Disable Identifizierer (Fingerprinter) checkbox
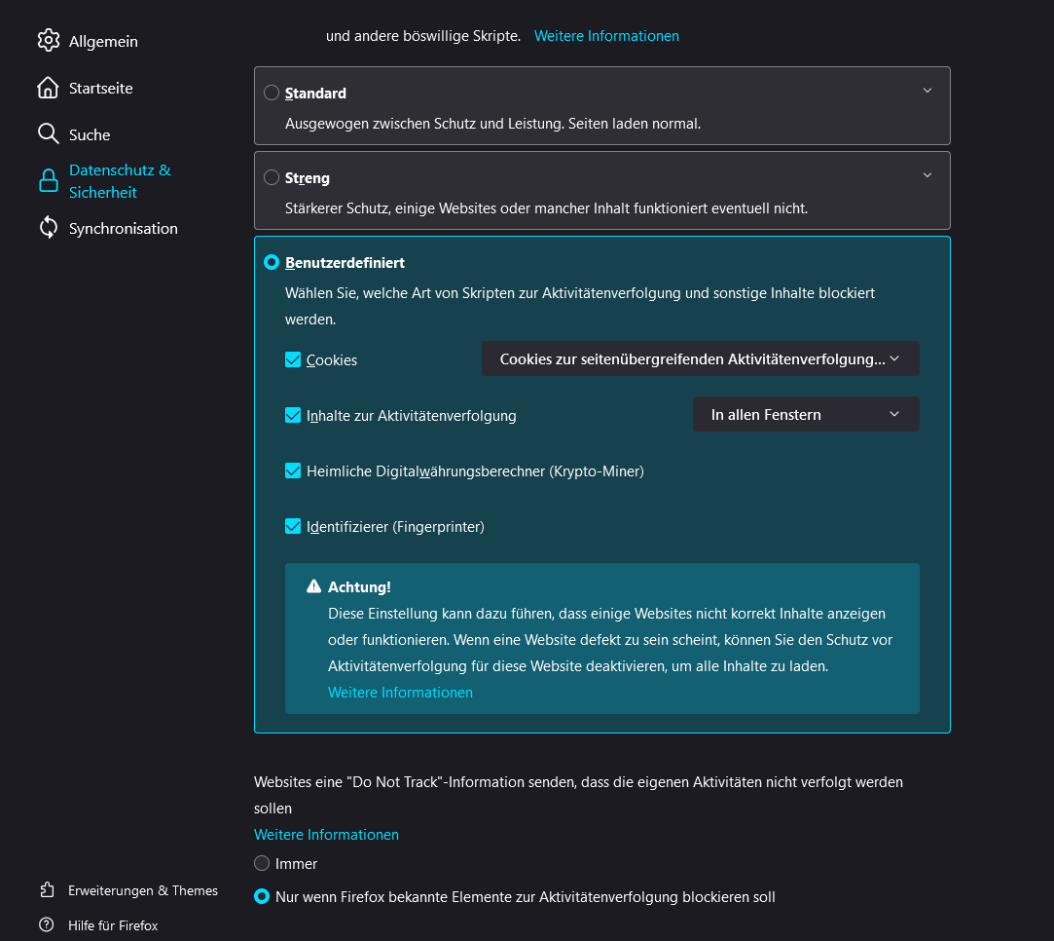The width and height of the screenshot is (1054, 941). coord(293,526)
